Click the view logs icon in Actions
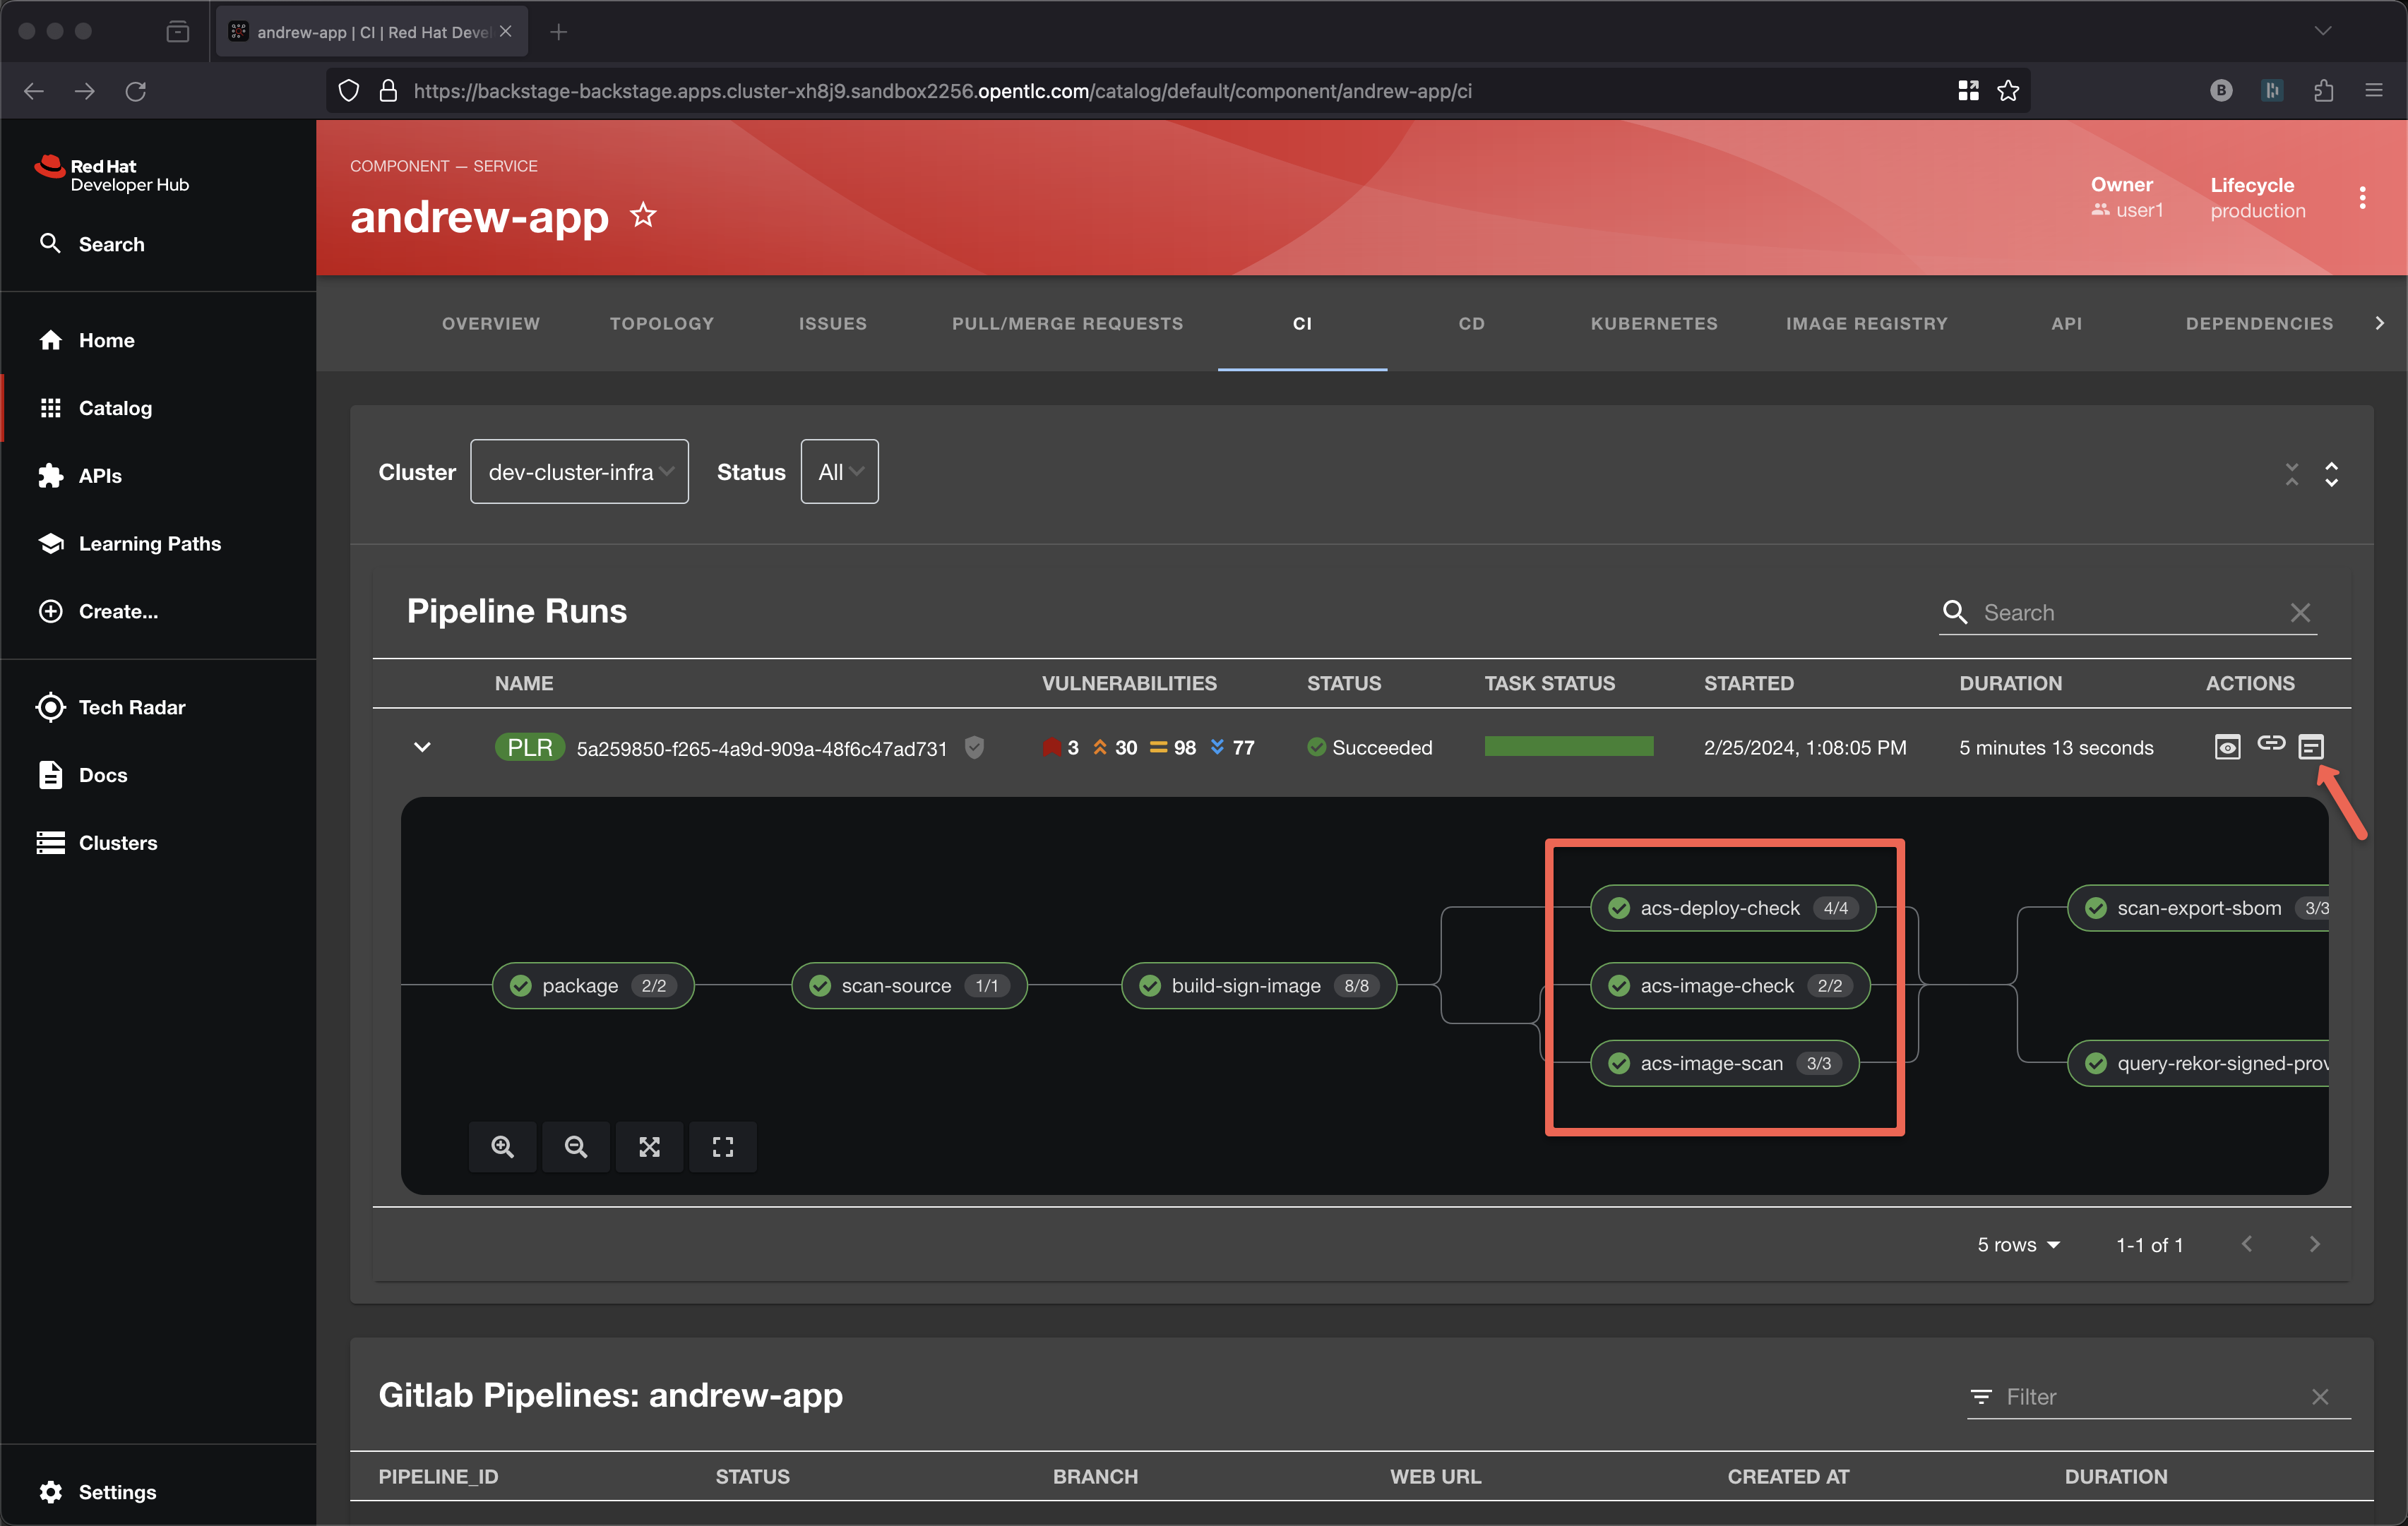Viewport: 2408px width, 1526px height. coord(2227,747)
